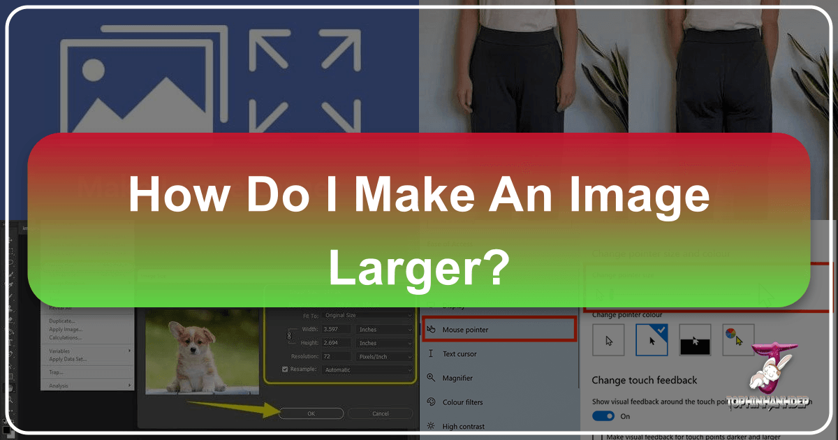The height and width of the screenshot is (440, 838).
Task: Turn off the touch feedback toggle
Action: tap(602, 416)
